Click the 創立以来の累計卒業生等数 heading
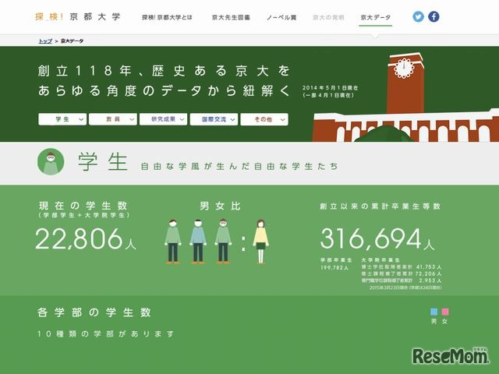This screenshot has width=499, height=374. [380, 206]
